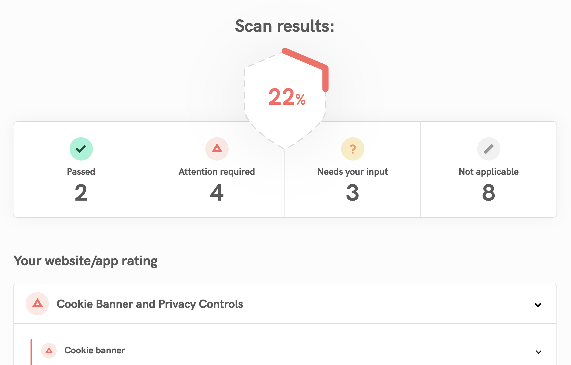Screen dimensions: 571x365
Task: Click the Passed count of 2
Action: (x=81, y=193)
